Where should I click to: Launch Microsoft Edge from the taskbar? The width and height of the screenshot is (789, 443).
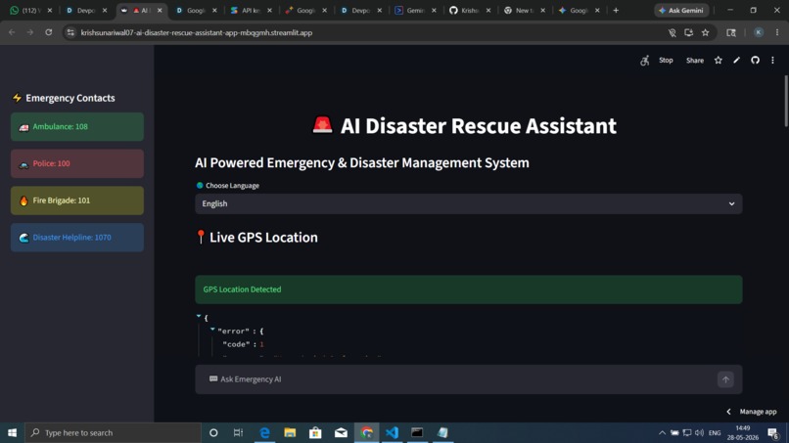click(x=264, y=432)
